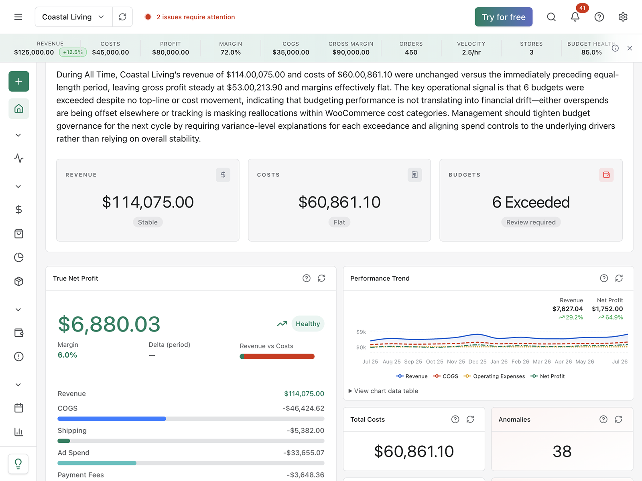642x481 pixels.
Task: Toggle COGS series in chart legend
Action: [445, 376]
